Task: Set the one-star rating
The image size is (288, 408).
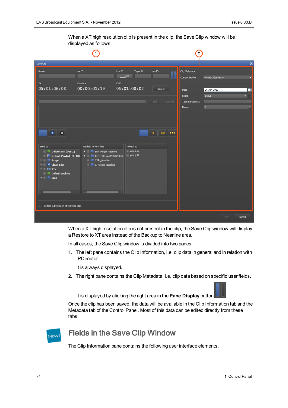Action: (153, 133)
